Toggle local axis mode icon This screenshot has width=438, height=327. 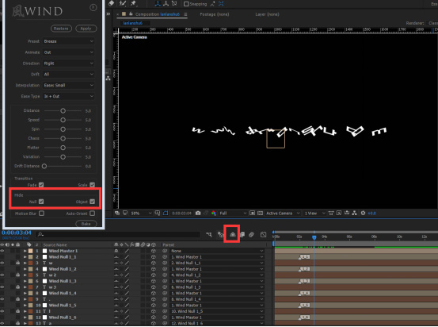[x=158, y=4]
